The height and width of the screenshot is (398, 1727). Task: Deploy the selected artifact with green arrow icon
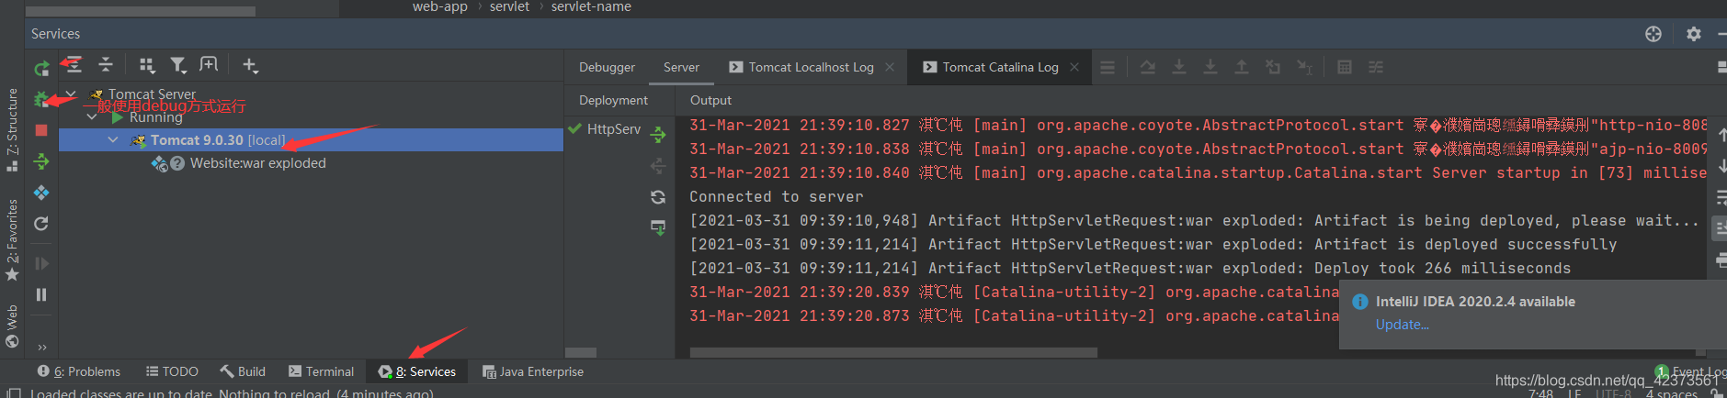coord(658,135)
